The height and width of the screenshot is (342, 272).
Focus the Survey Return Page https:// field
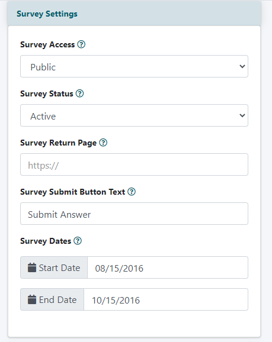(x=134, y=164)
